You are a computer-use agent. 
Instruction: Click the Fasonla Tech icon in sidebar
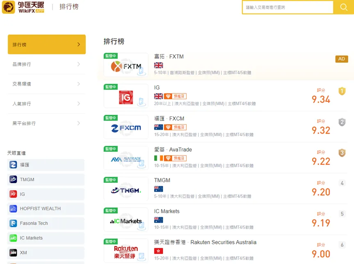coord(14,223)
